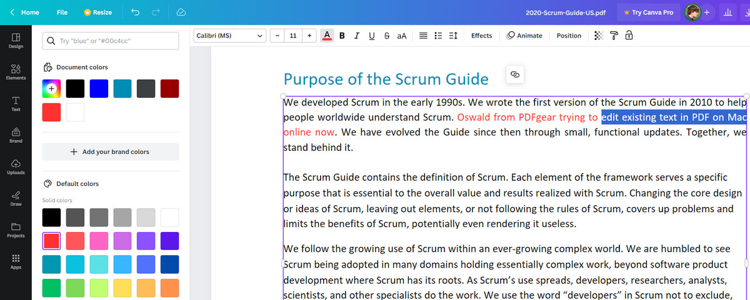Open the Calibri (MS) font dropdown
750x300 pixels.
pyautogui.click(x=229, y=36)
